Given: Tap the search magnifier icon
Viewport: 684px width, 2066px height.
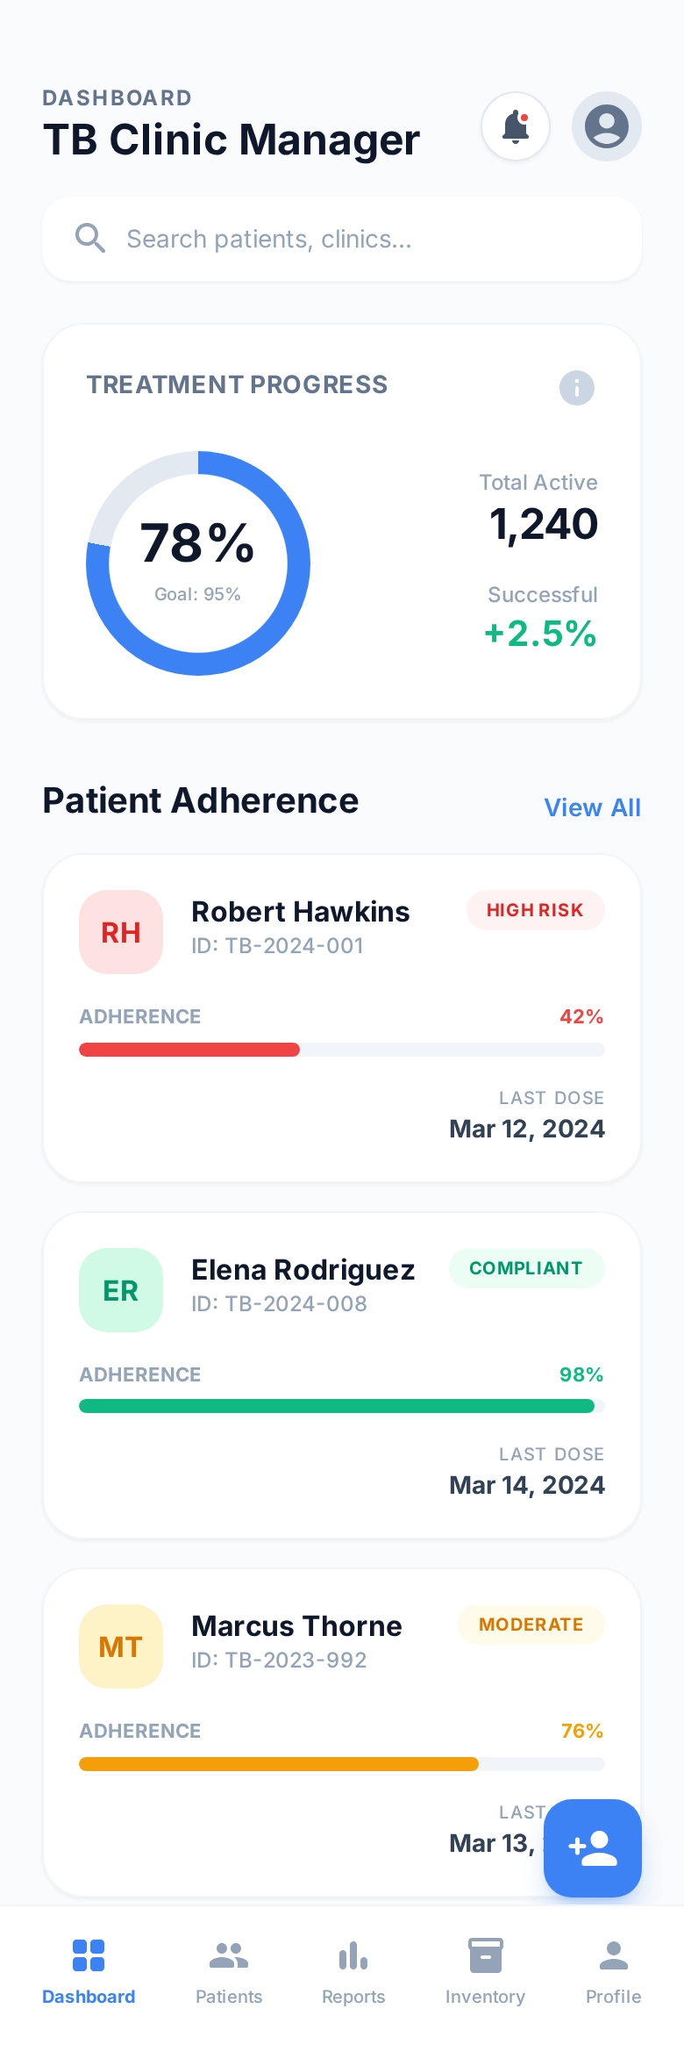Looking at the screenshot, I should click(x=90, y=238).
